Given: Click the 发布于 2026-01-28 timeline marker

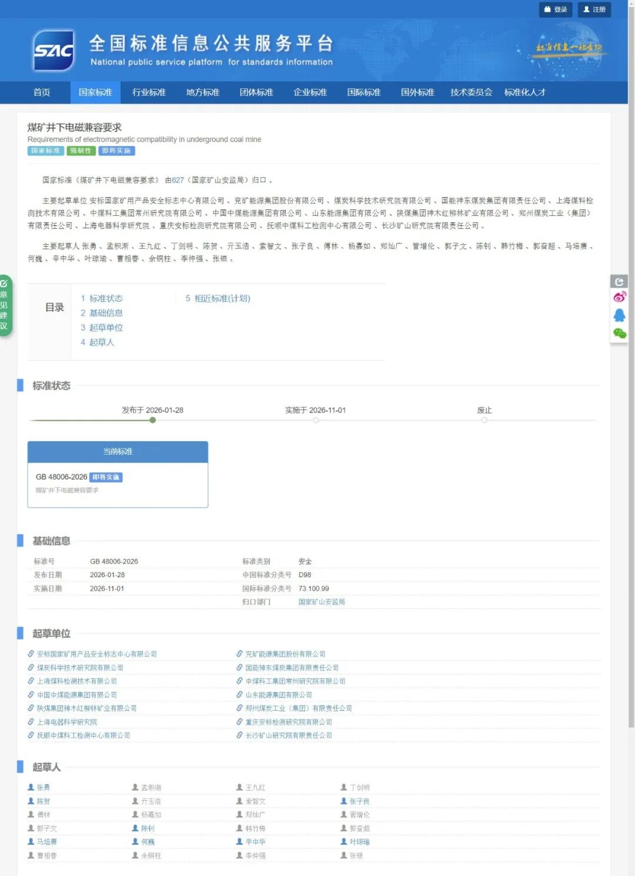Looking at the screenshot, I should tap(153, 420).
